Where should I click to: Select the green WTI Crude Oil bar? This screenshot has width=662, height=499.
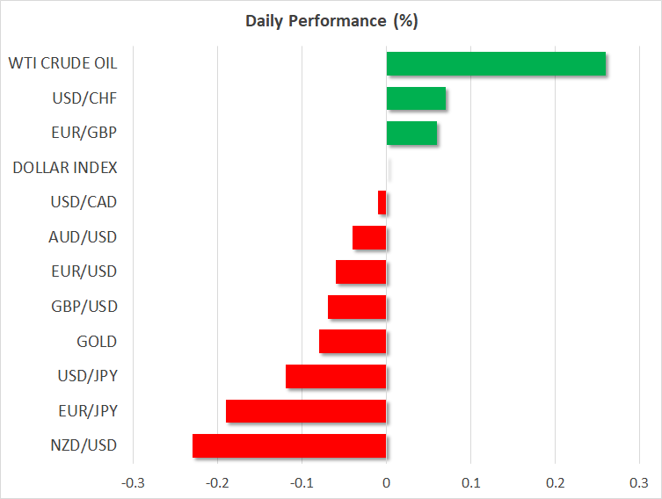coord(496,64)
